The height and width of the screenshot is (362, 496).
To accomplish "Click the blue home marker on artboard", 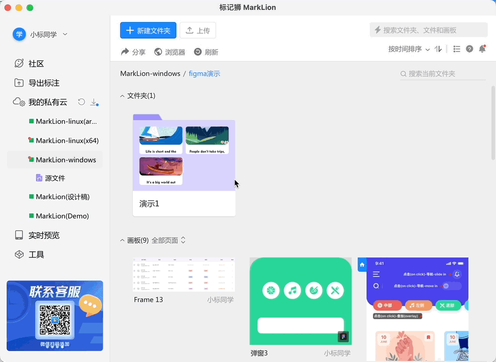I will 362,265.
